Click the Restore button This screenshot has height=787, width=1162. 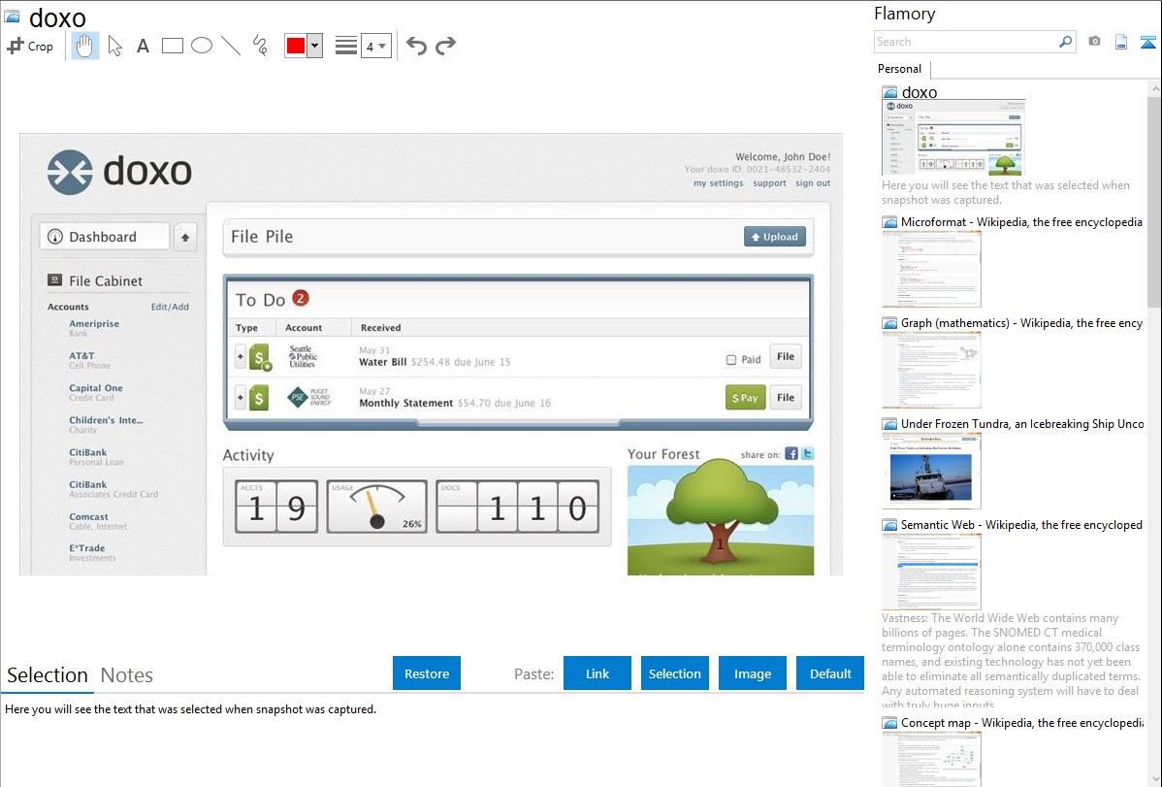[427, 673]
